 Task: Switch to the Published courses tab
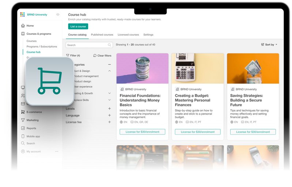point(102,35)
